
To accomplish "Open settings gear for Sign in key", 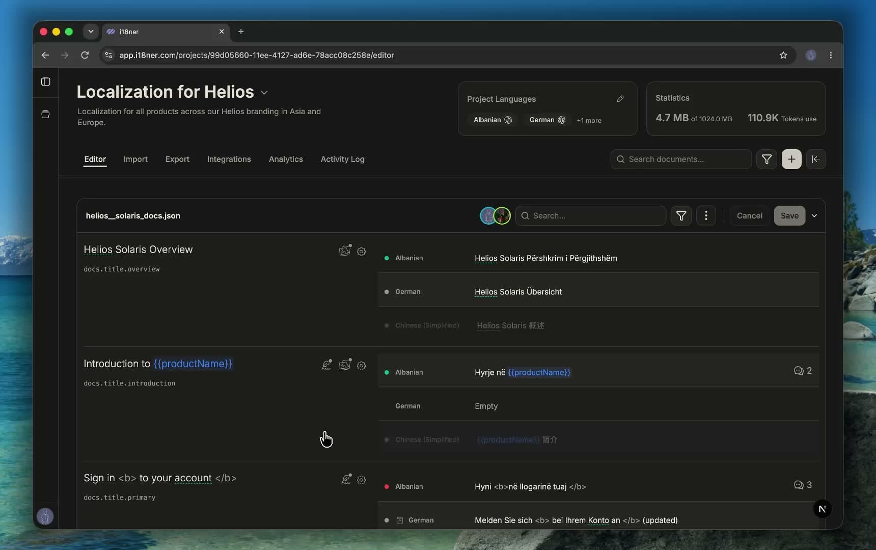I will coord(361,480).
